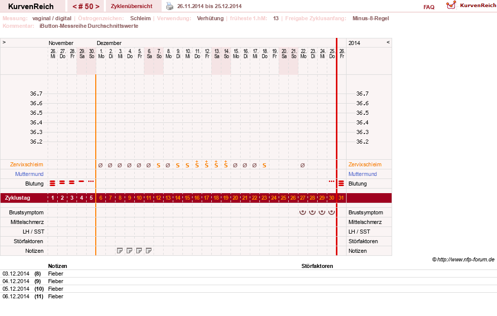Click the mucus symbol S on cycle day 14

pos(177,165)
